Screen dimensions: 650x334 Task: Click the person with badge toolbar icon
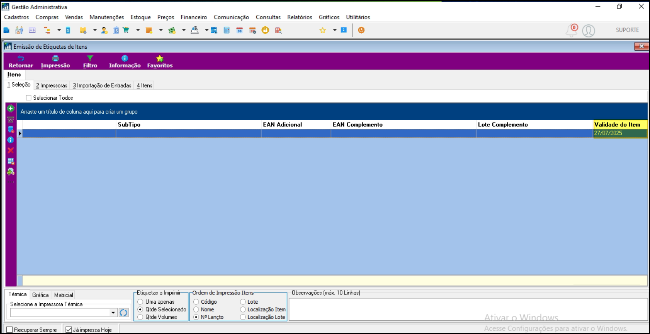point(104,30)
